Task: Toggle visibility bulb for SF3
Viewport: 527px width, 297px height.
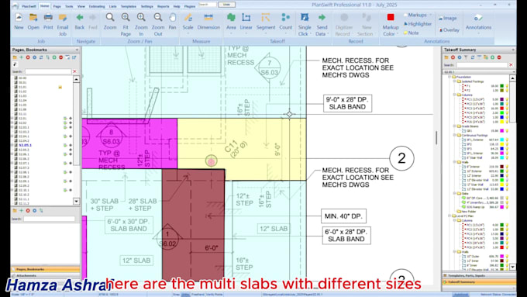Action: click(507, 148)
